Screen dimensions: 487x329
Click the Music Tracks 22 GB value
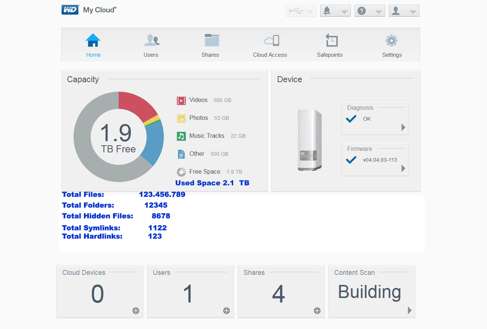(238, 136)
